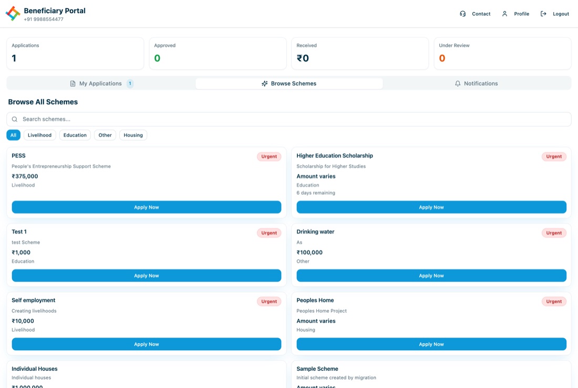Switch to the Browse Schemes tab

click(x=289, y=83)
